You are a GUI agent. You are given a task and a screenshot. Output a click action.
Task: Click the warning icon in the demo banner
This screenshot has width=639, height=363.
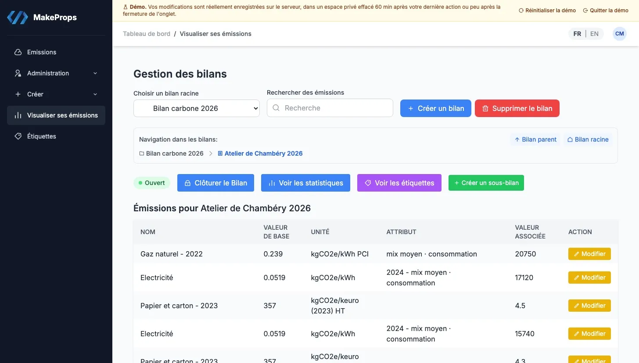coord(126,7)
